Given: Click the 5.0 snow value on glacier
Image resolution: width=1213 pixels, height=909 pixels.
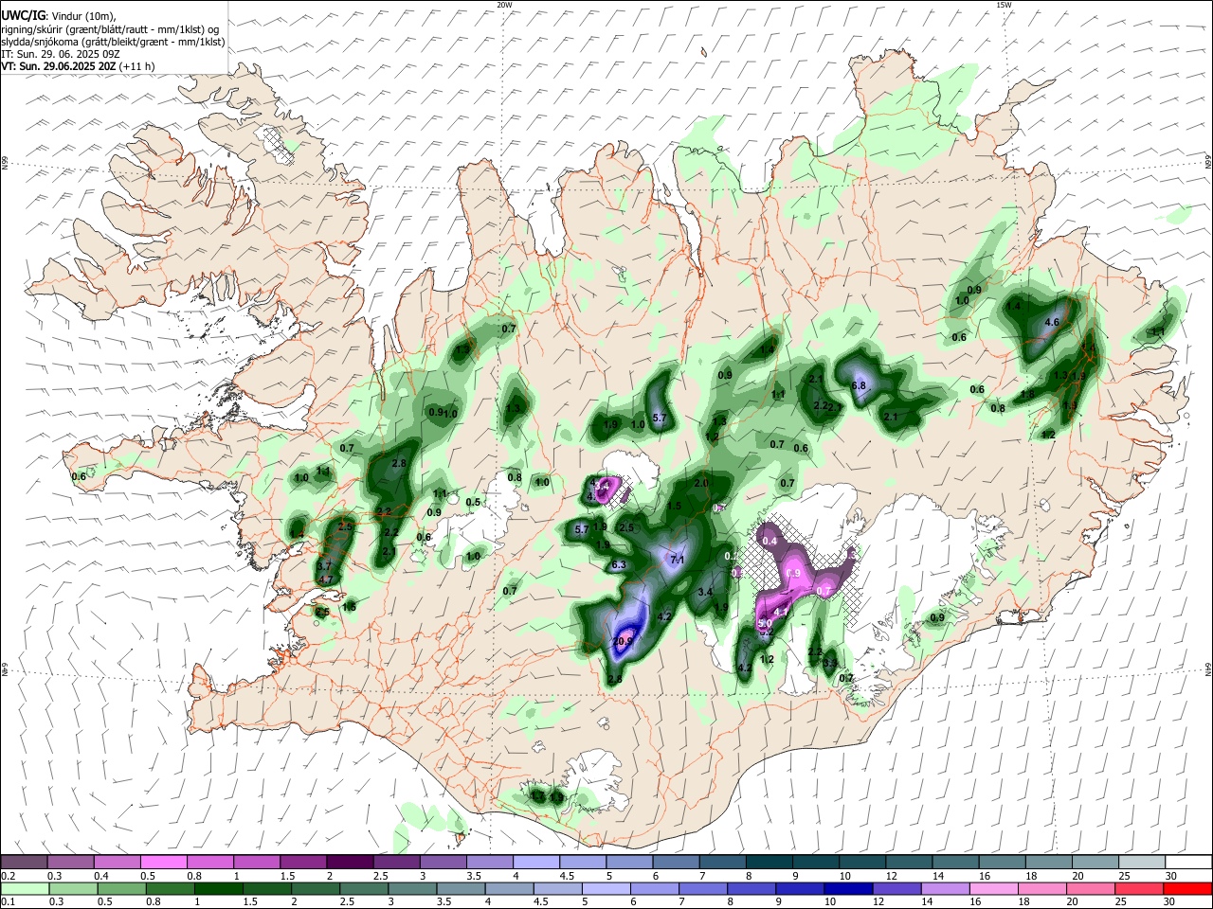Looking at the screenshot, I should [x=766, y=624].
